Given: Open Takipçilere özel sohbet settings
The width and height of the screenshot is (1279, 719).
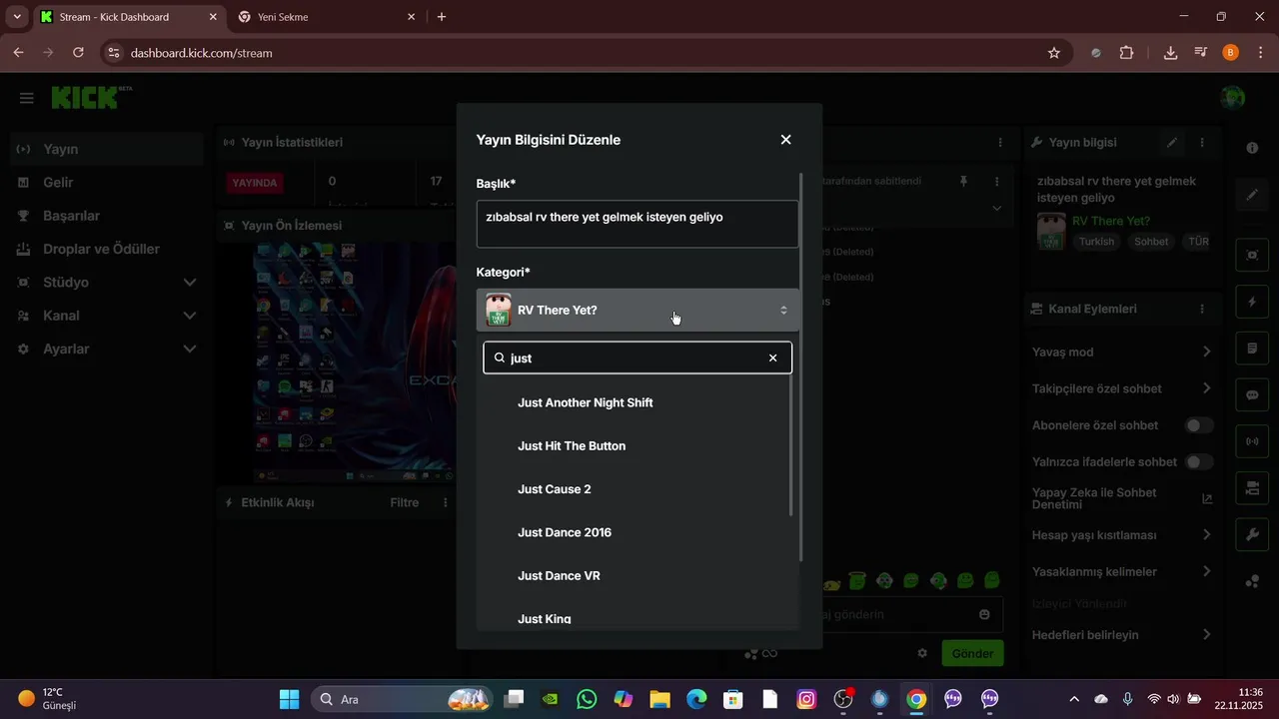Looking at the screenshot, I should tap(1121, 388).
